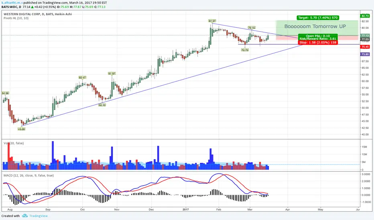
Task: Click the Target: 5.70 (7.40%) 570 label
Action: (x=318, y=18)
